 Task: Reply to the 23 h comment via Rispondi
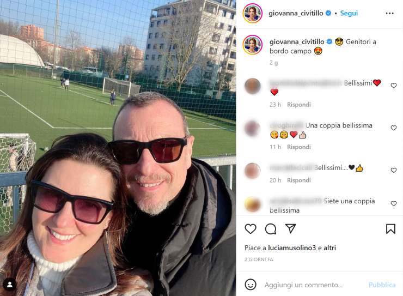coord(298,105)
